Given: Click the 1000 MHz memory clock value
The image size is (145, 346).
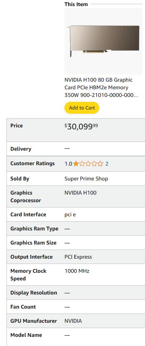Looking at the screenshot, I should click(x=77, y=271).
